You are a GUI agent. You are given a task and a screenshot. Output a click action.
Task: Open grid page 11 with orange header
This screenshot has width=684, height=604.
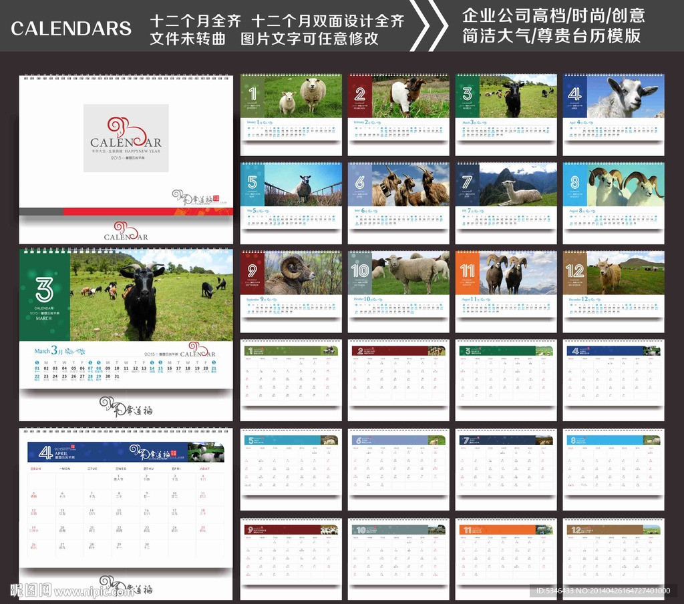[x=506, y=559]
